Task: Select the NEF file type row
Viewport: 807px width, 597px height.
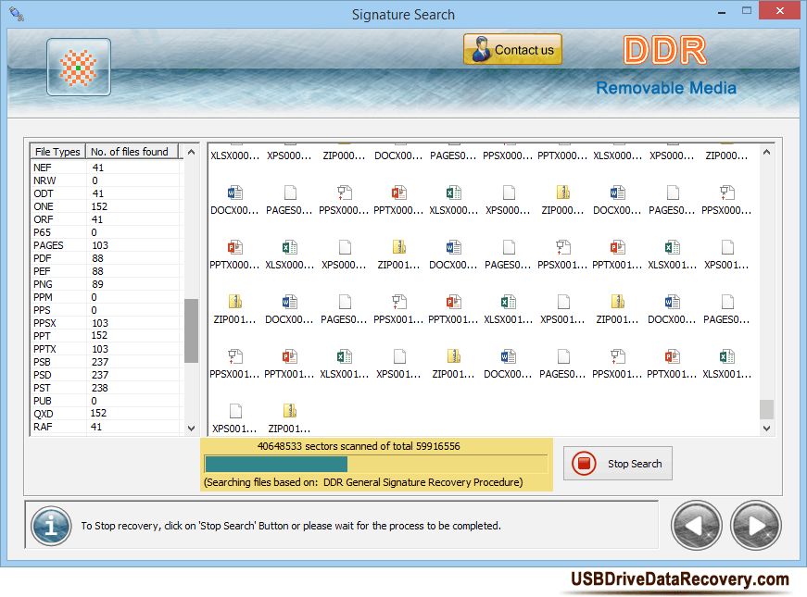Action: [106, 168]
